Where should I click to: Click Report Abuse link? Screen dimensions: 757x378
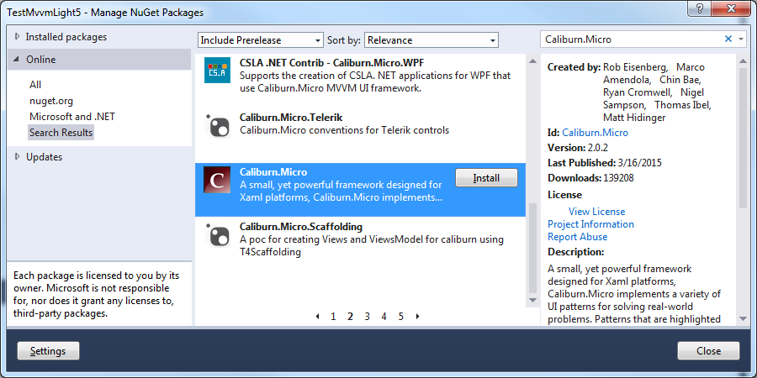(577, 237)
